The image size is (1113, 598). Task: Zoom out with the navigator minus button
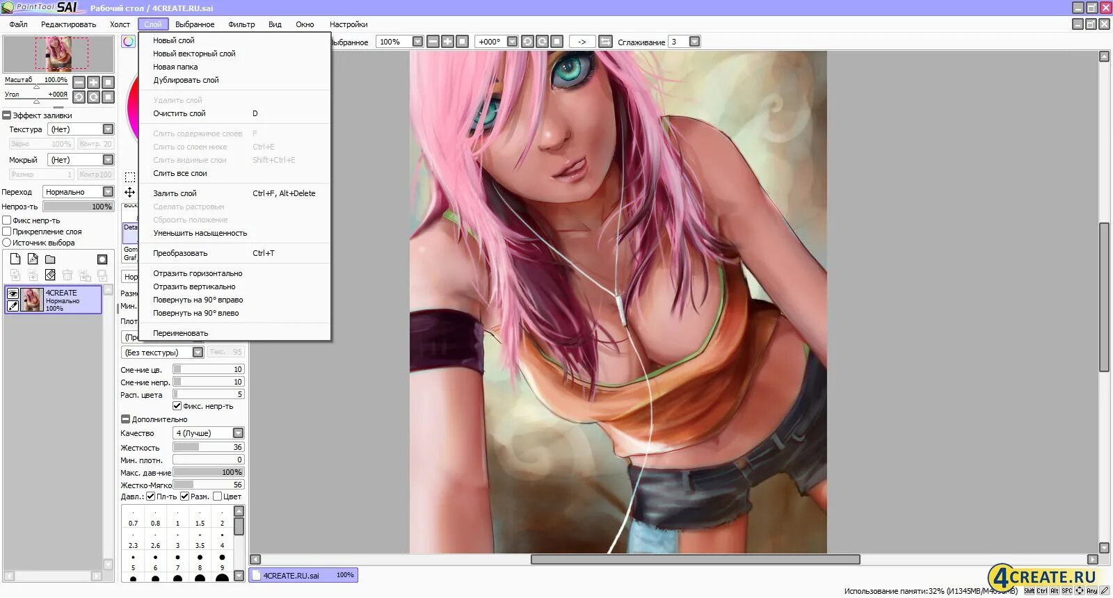[79, 82]
